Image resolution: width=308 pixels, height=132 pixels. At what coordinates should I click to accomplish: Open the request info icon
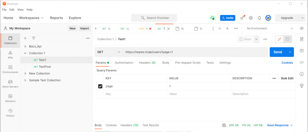tap(302, 74)
